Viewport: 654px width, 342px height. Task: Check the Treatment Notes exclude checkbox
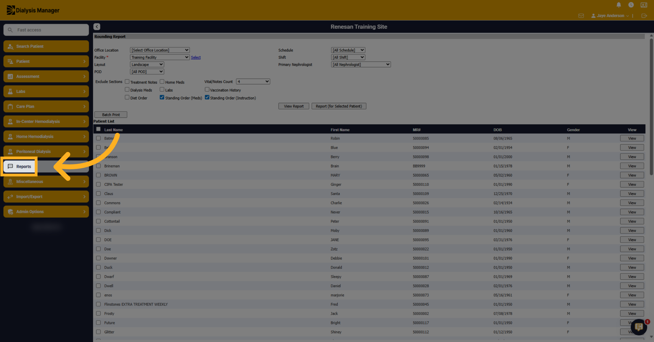[x=127, y=82]
